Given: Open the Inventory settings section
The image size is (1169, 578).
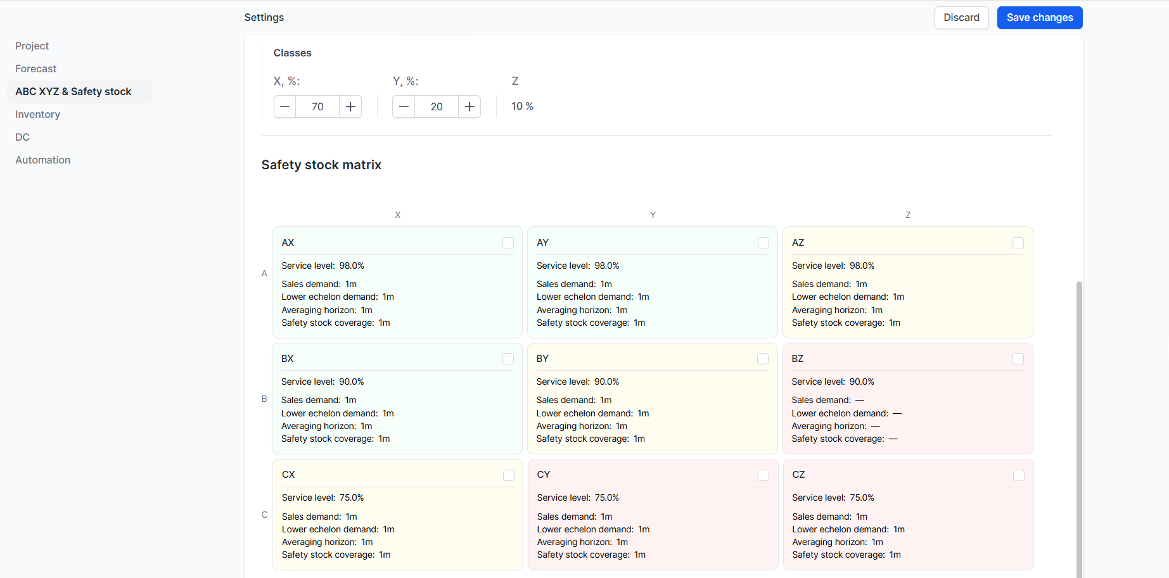Looking at the screenshot, I should 38,114.
